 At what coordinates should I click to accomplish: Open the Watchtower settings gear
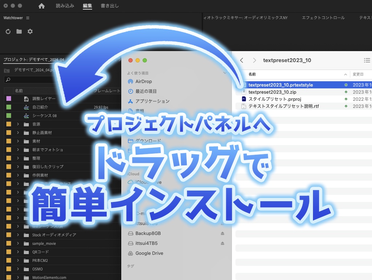30,32
